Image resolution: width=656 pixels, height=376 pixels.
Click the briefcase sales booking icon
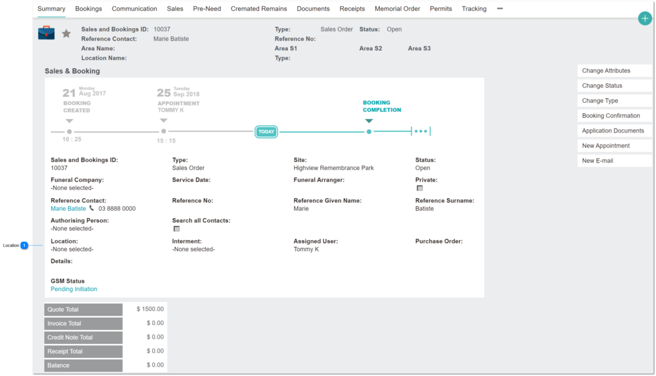pyautogui.click(x=46, y=33)
